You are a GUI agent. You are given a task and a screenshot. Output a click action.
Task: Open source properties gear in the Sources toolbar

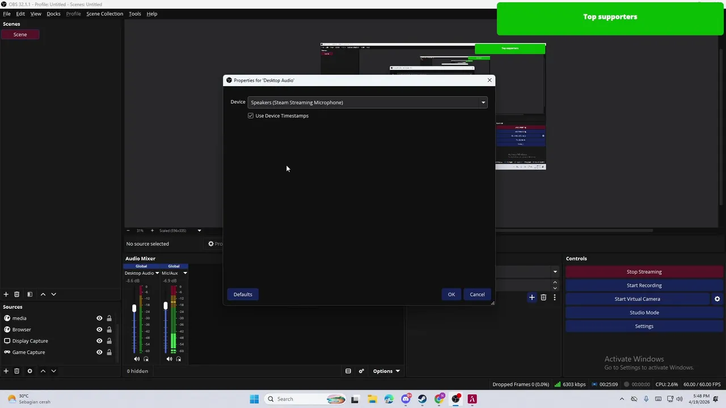(x=29, y=371)
